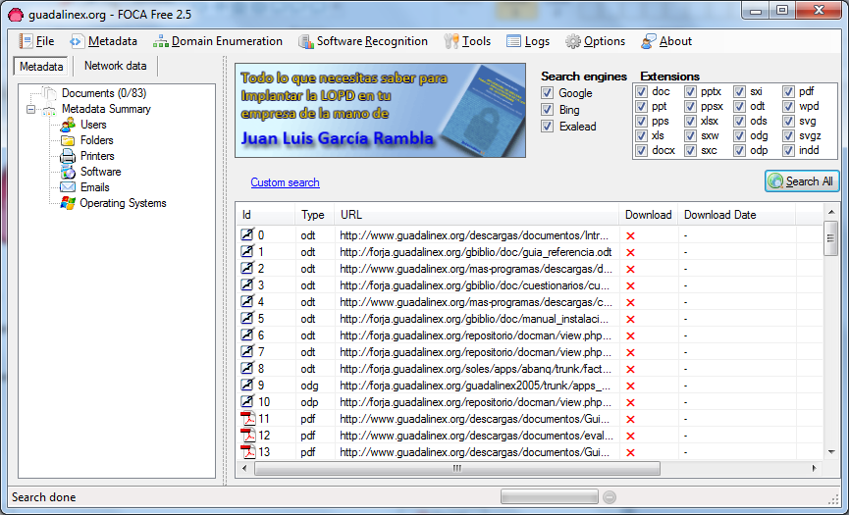Click the Custom search link

pos(285,182)
